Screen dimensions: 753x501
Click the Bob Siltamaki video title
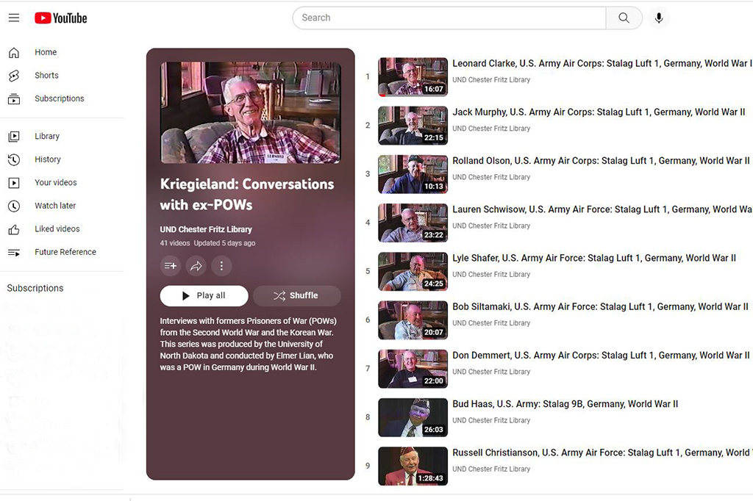[600, 306]
